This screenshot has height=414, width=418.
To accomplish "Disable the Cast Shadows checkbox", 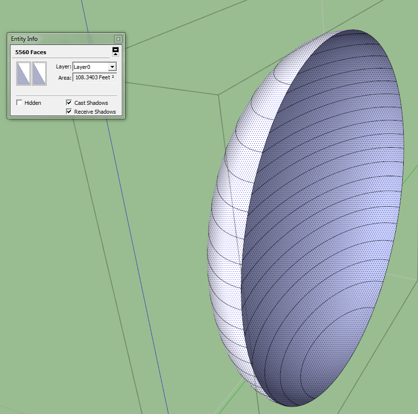I will [69, 103].
